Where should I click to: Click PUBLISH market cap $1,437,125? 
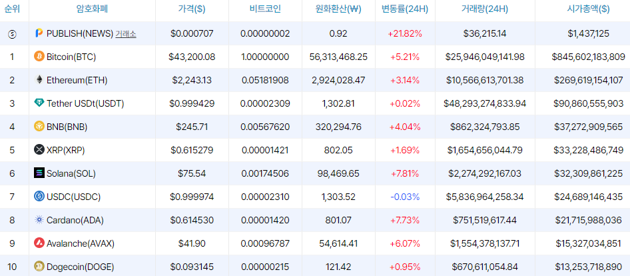(x=588, y=34)
